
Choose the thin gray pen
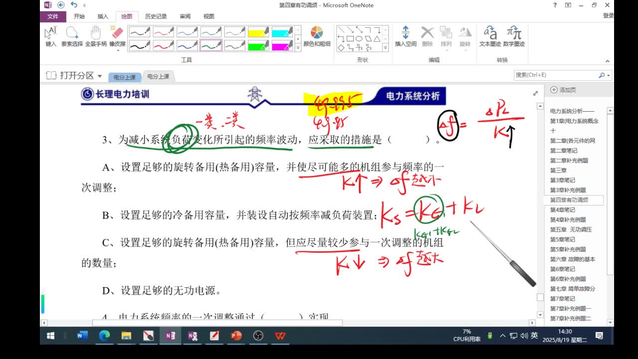coord(235,32)
